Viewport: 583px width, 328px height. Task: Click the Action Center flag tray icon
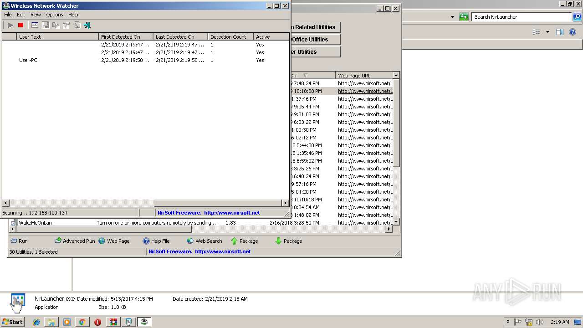[518, 322]
